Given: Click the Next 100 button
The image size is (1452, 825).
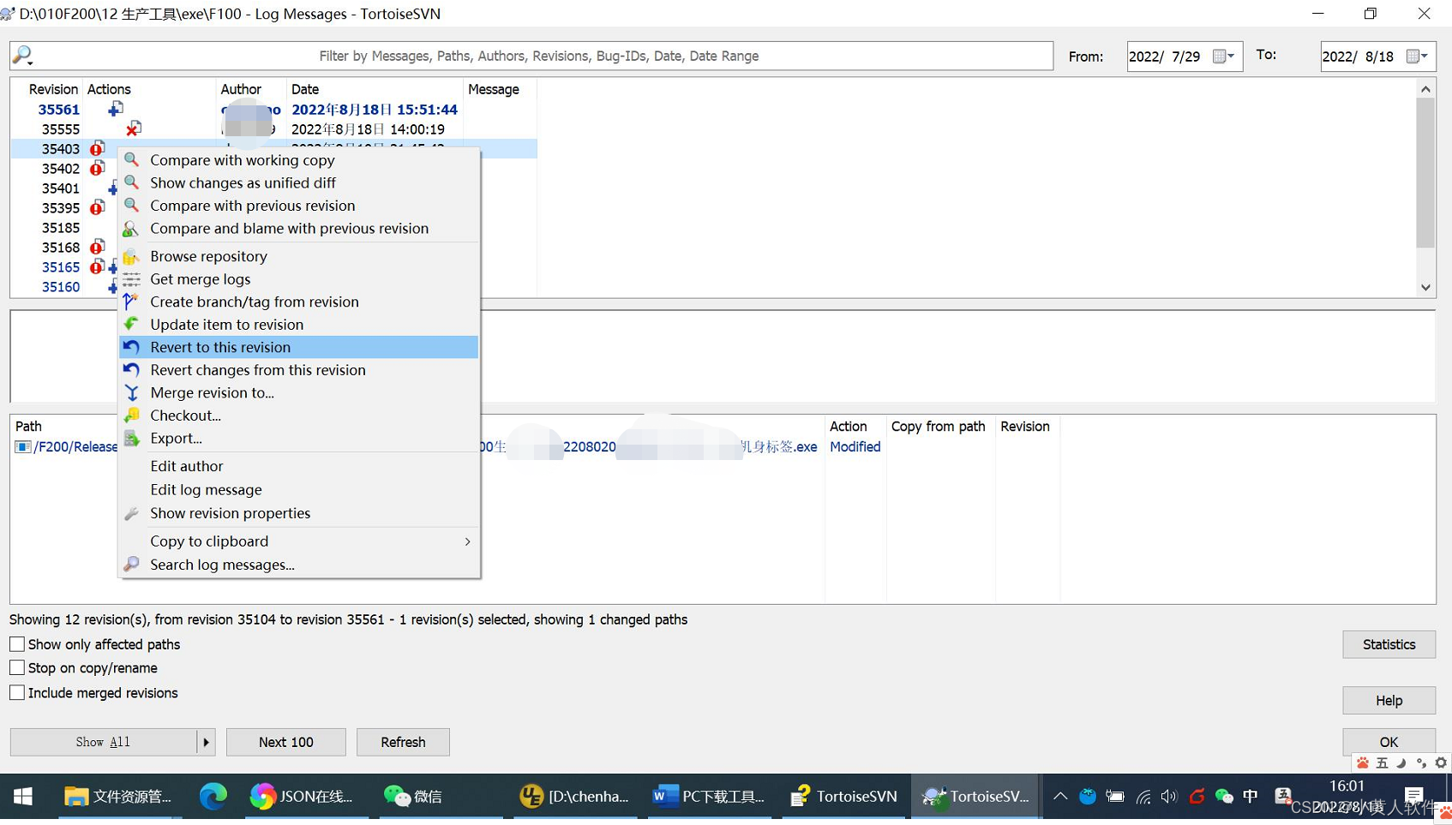Looking at the screenshot, I should (x=286, y=742).
